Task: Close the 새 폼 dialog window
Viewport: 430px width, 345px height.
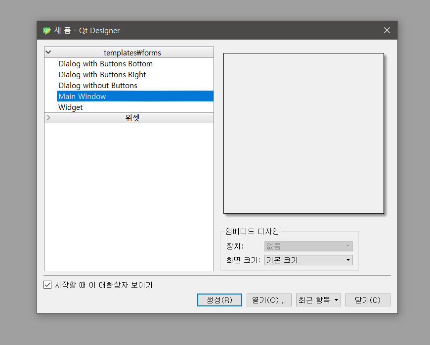Action: click(x=387, y=30)
